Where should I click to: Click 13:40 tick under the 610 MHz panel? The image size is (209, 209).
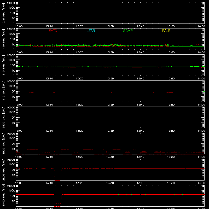click(140, 79)
